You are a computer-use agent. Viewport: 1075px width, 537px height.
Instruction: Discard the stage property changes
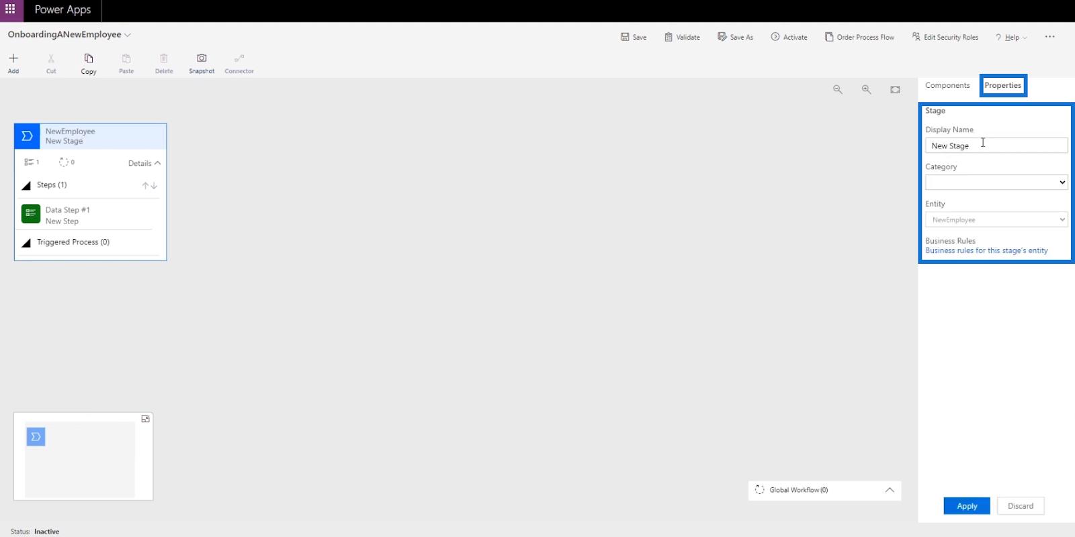pyautogui.click(x=1021, y=506)
